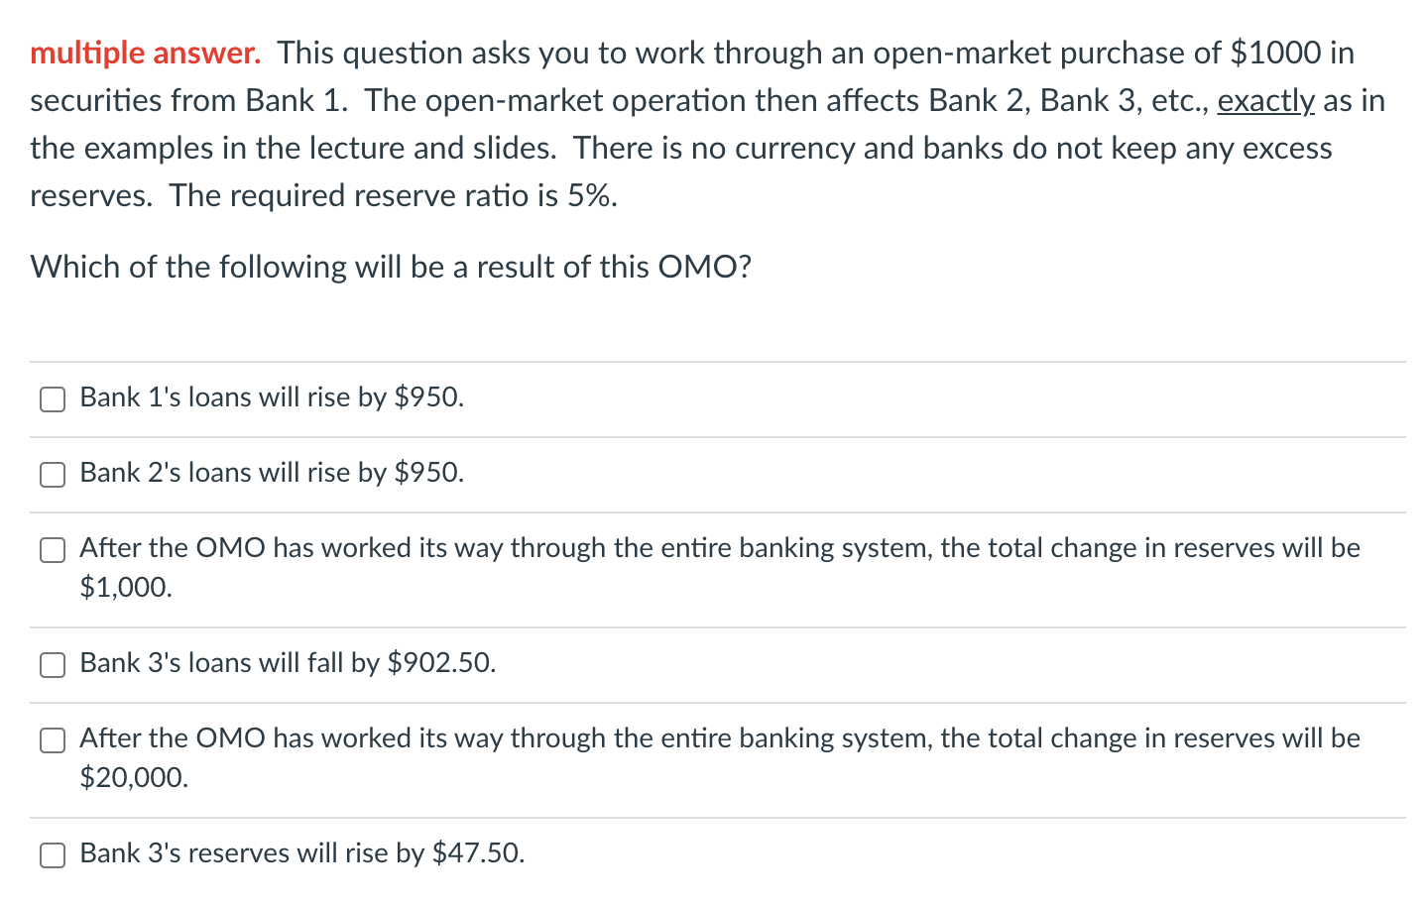
Task: Select the total change in reserves $1,000 option
Action: click(x=52, y=549)
